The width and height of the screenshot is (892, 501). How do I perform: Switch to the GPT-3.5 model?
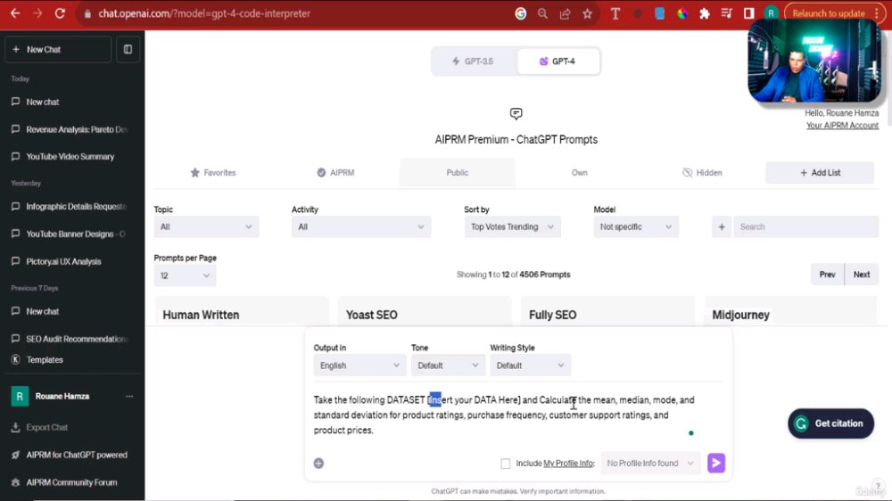pos(474,62)
